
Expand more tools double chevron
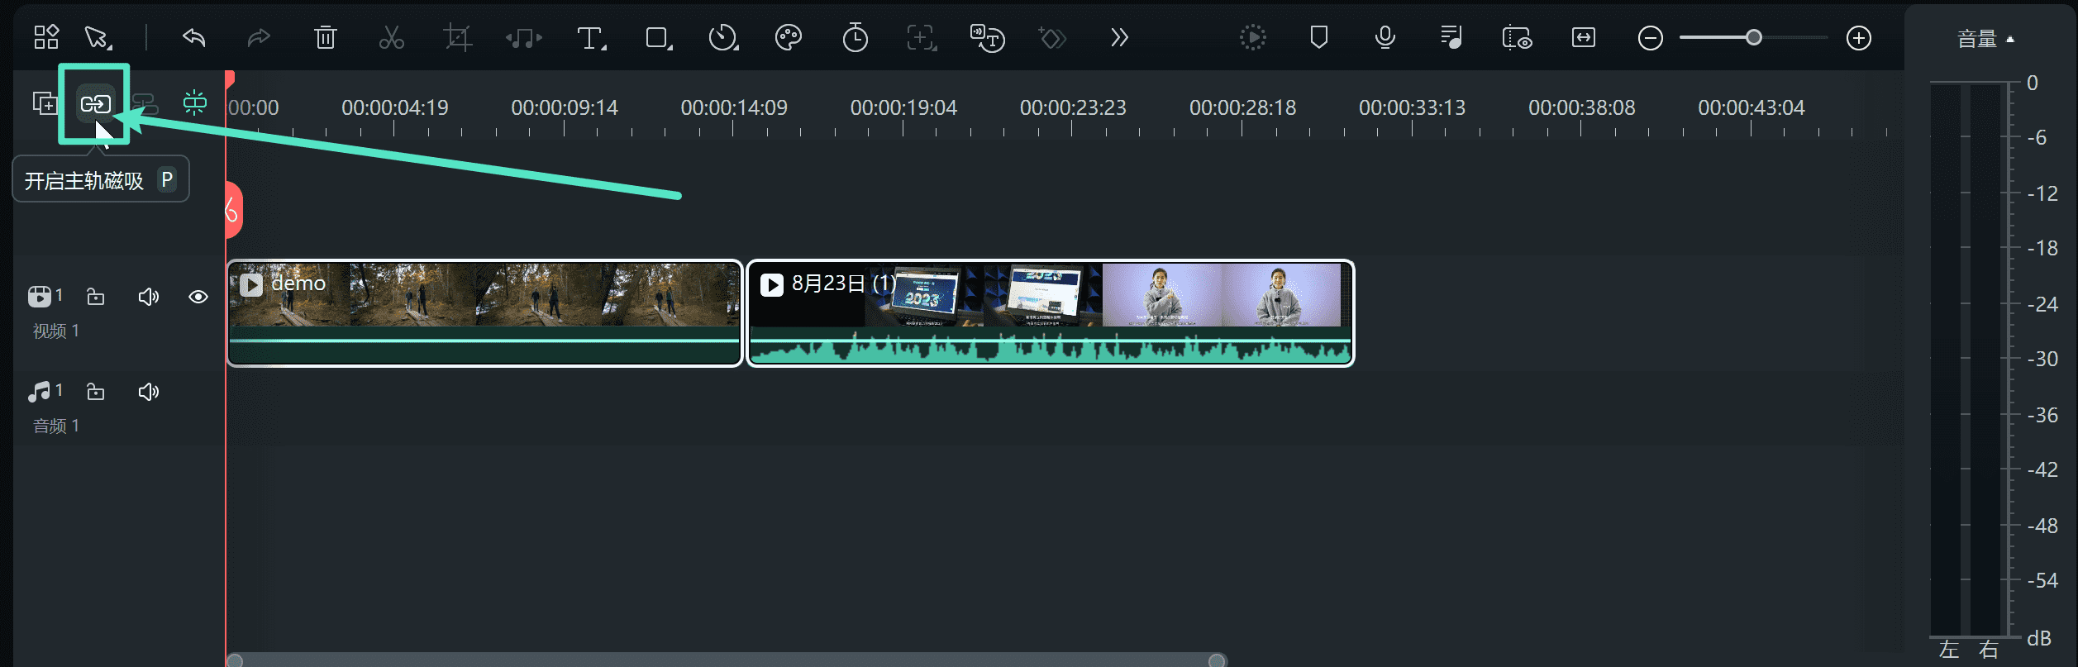[x=1119, y=38]
